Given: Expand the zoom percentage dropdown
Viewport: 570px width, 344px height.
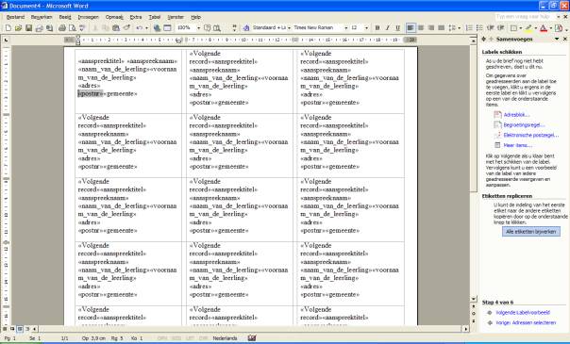Looking at the screenshot, I should [198, 28].
